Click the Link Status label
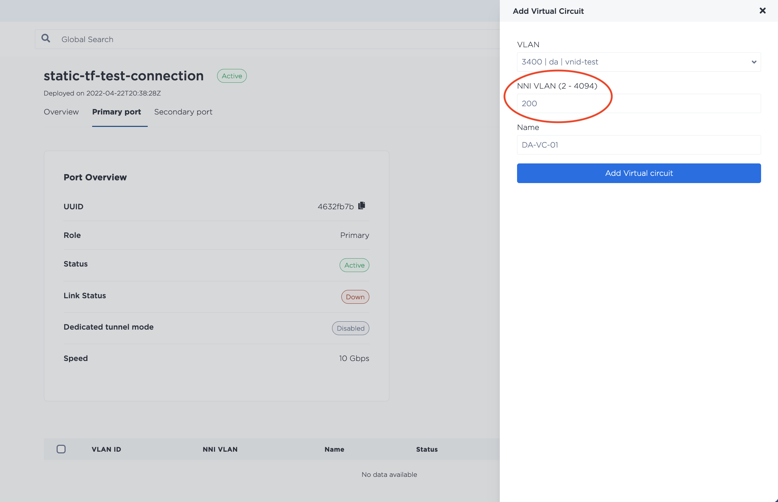This screenshot has width=778, height=502. tap(85, 295)
